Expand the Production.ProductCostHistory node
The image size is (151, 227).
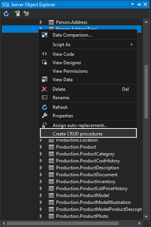[41, 161]
